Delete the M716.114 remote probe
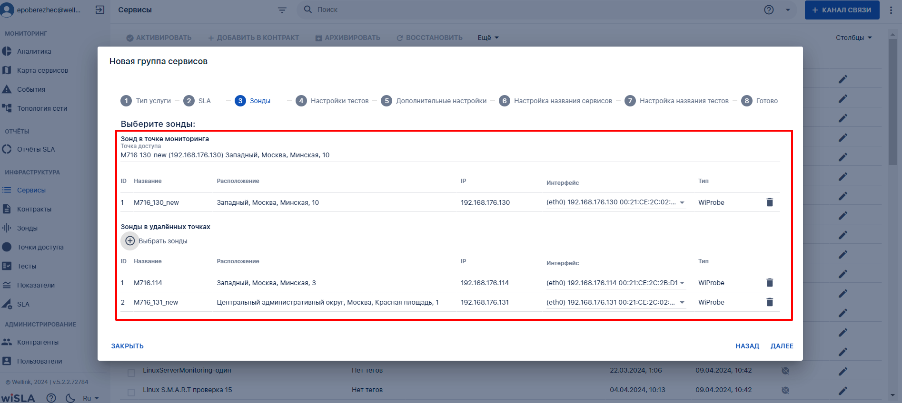Image resolution: width=902 pixels, height=403 pixels. click(x=769, y=283)
